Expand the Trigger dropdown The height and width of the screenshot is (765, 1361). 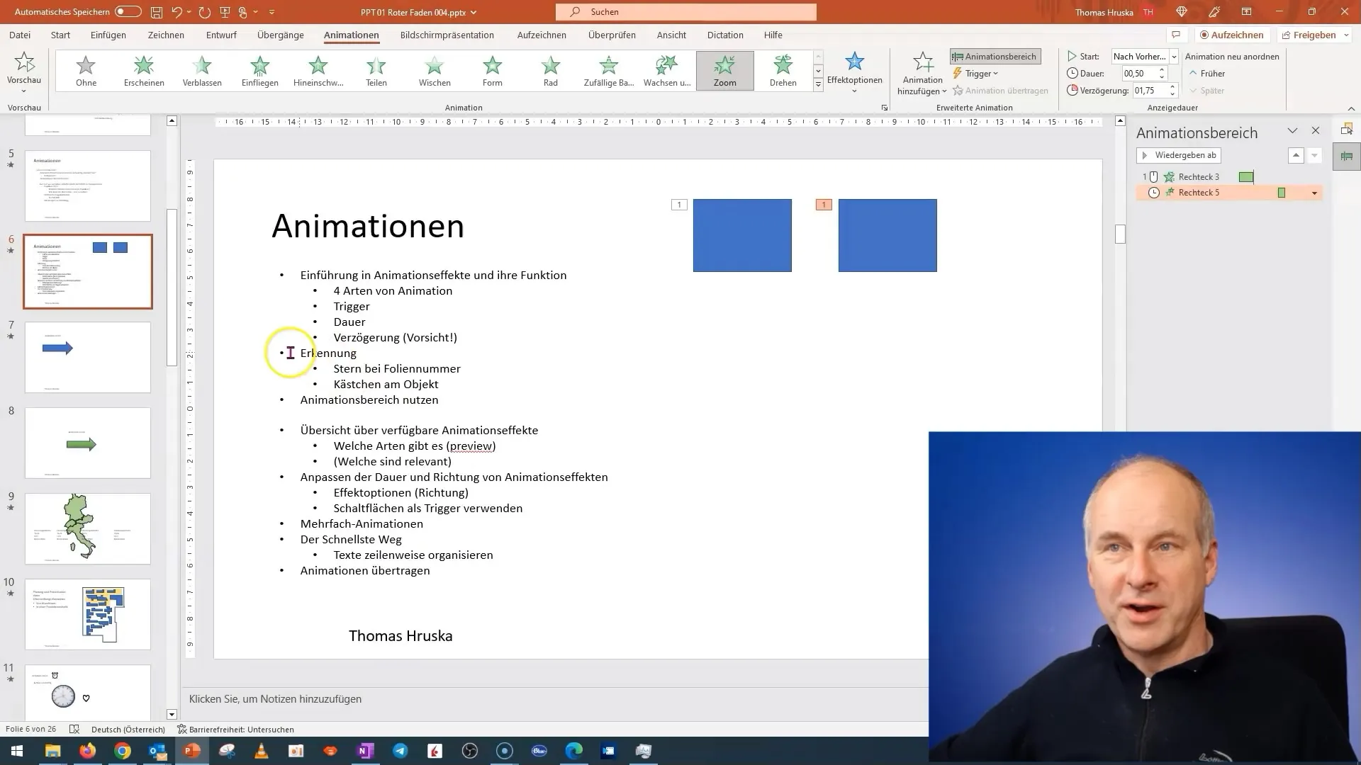tap(977, 74)
